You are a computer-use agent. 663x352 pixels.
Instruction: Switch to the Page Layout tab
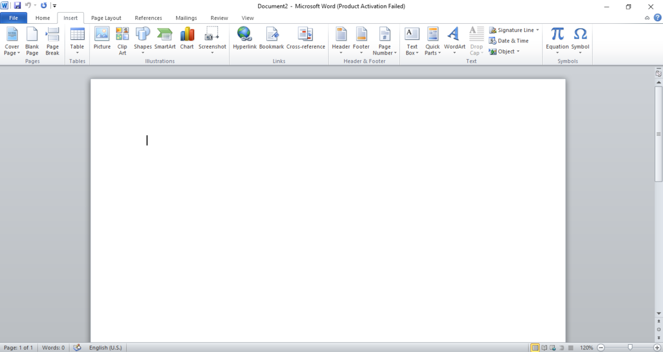106,18
